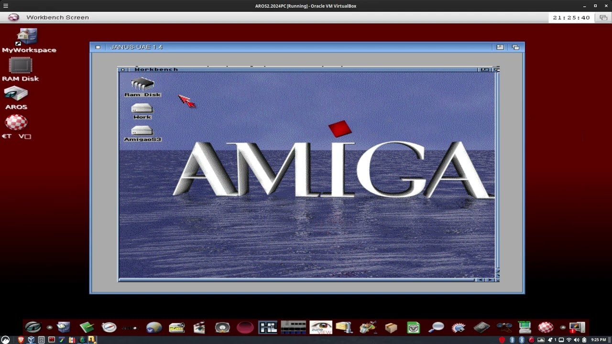612x344 pixels.
Task: Switch to the VirtualBox host taskbar icon
Action: click(x=31, y=340)
